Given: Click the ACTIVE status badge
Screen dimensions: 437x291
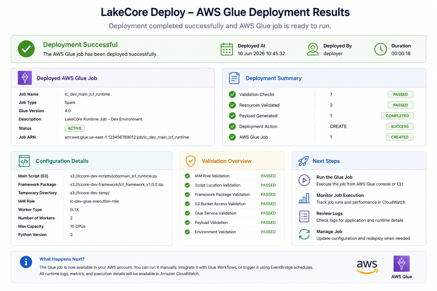Looking at the screenshot, I should tap(75, 128).
